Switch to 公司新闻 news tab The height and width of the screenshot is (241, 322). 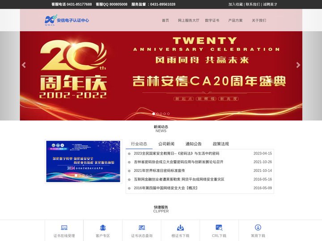[166, 144]
